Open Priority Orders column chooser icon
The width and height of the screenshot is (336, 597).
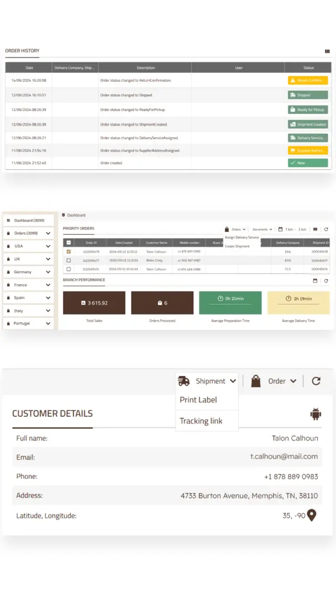coord(315,229)
